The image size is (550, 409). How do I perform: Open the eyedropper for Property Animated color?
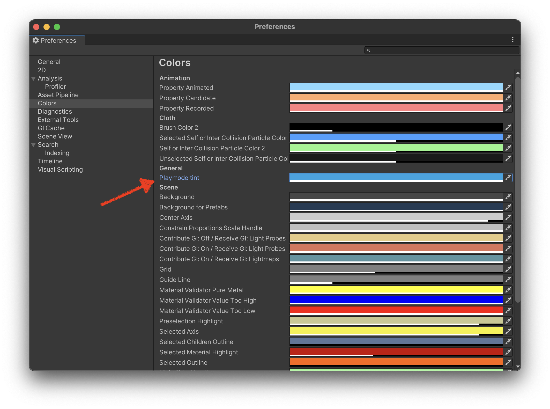(x=508, y=87)
